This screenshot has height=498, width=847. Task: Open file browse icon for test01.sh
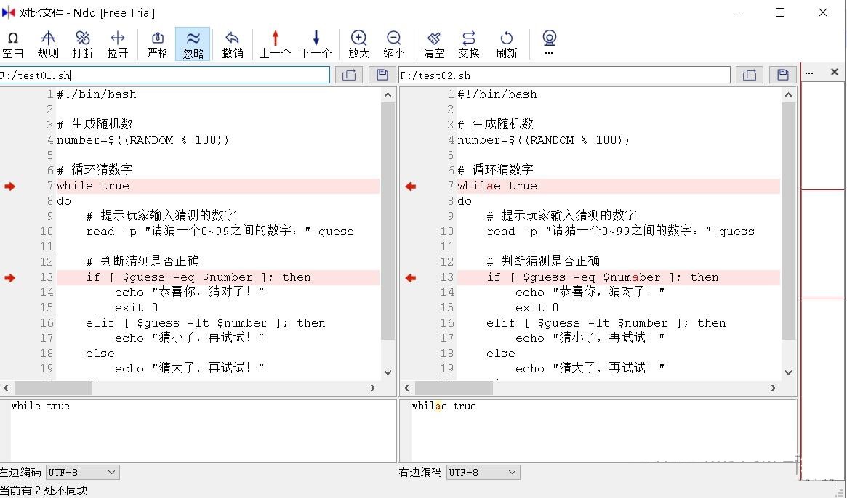click(x=349, y=75)
